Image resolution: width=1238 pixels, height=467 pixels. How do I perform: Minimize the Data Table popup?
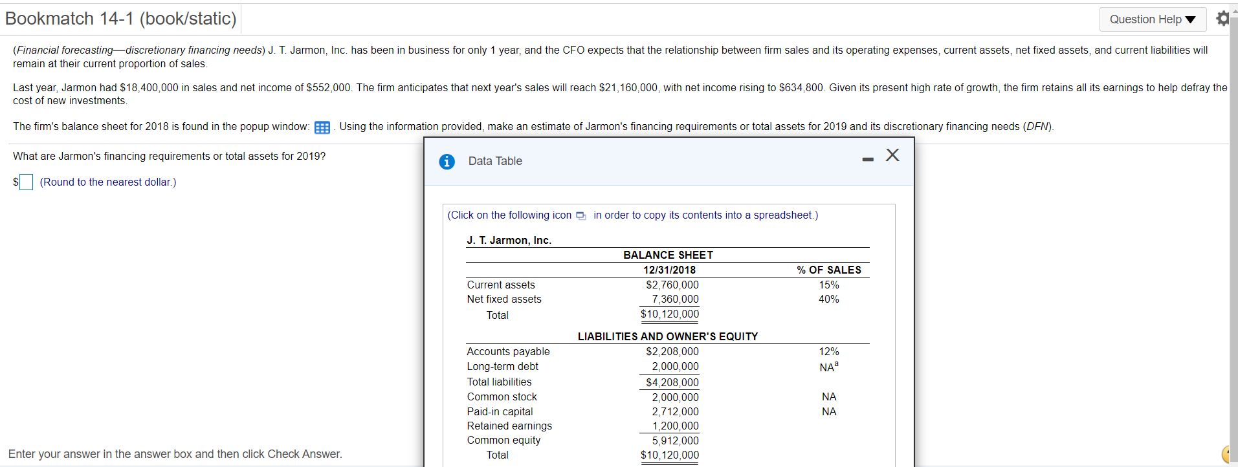point(868,159)
